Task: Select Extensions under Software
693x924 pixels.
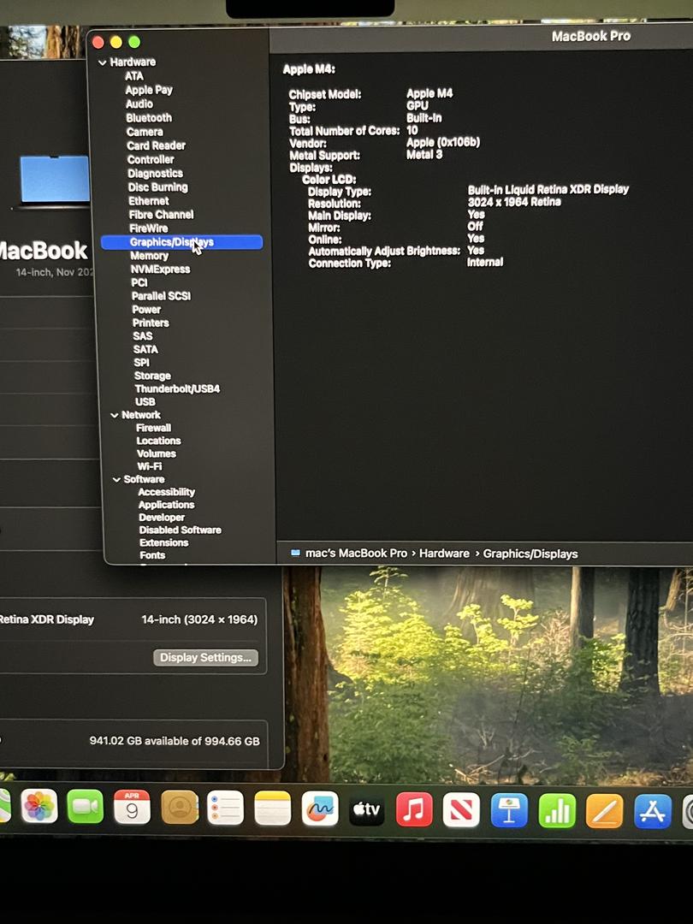Action: 163,542
